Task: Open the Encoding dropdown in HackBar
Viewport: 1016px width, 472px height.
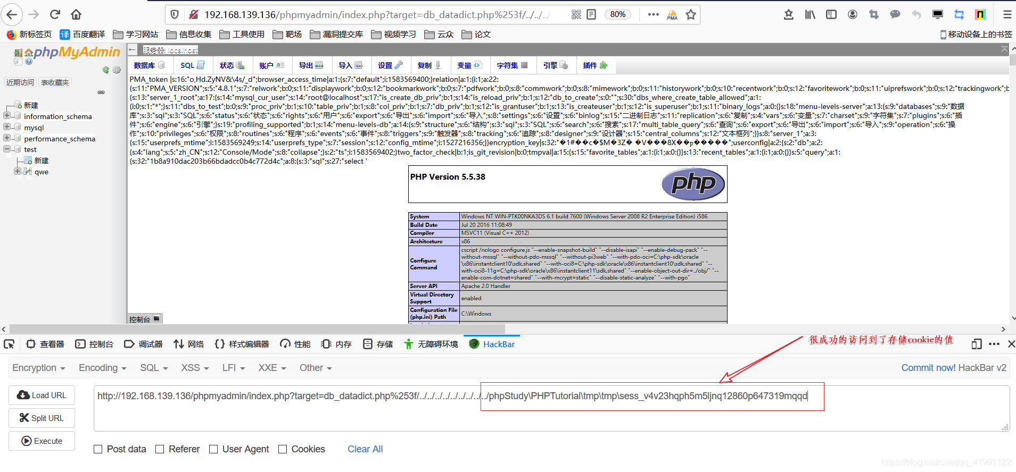Action: tap(102, 368)
